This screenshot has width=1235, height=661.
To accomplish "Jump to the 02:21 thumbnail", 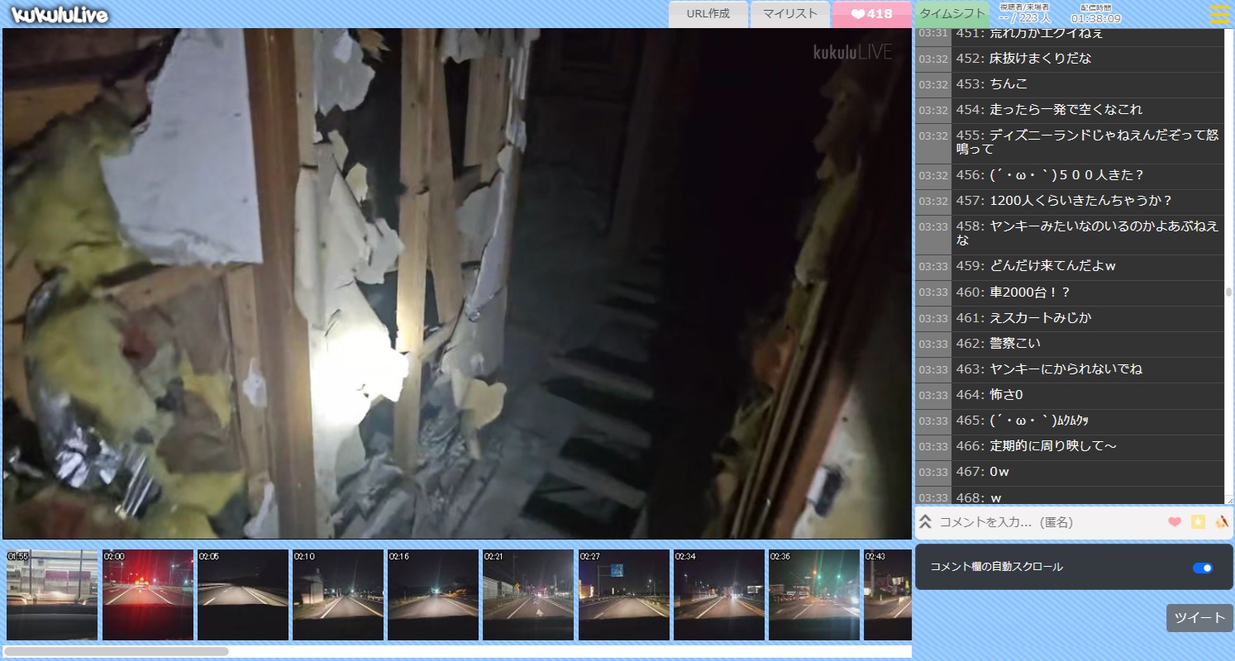I will (x=528, y=595).
